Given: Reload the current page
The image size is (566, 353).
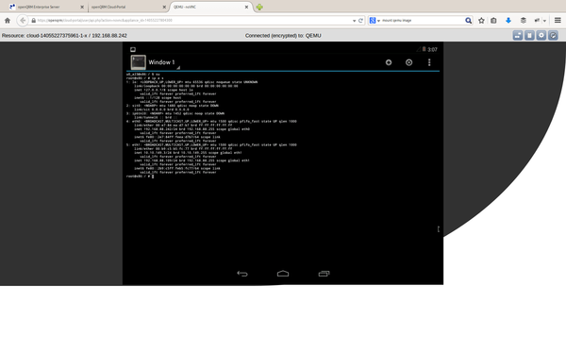Looking at the screenshot, I should click(x=360, y=21).
